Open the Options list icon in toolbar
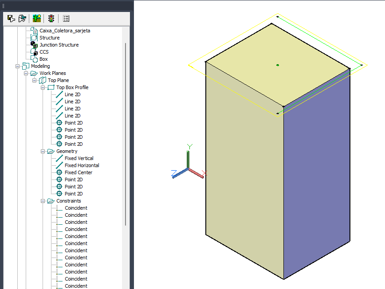 coord(66,19)
